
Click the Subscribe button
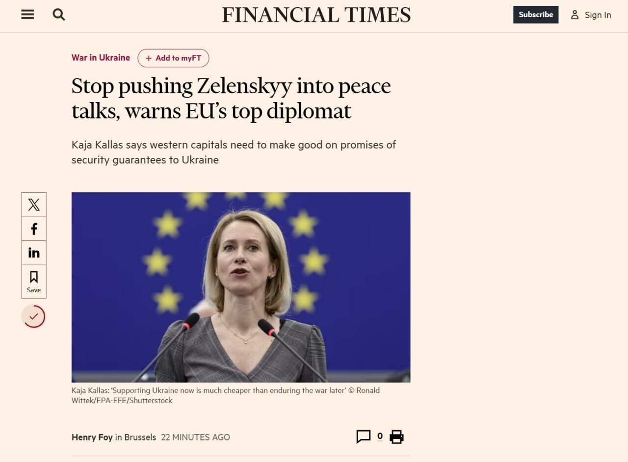point(536,15)
